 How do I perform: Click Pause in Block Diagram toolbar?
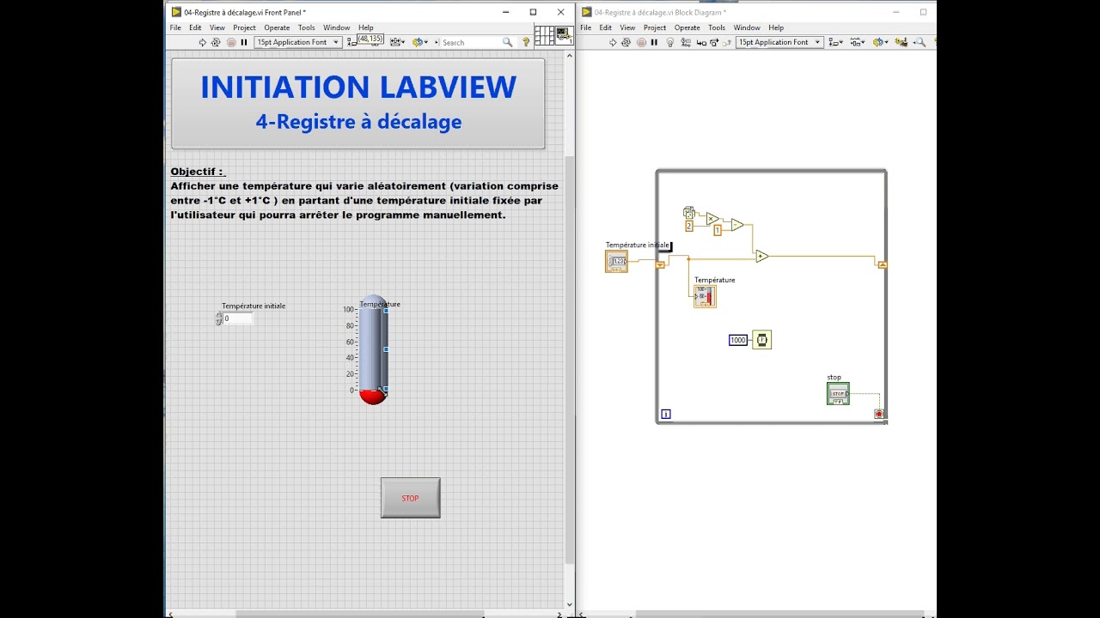[654, 42]
